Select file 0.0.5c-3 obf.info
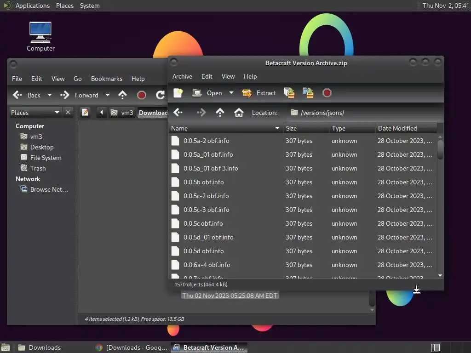471x353 pixels. (x=303, y=210)
